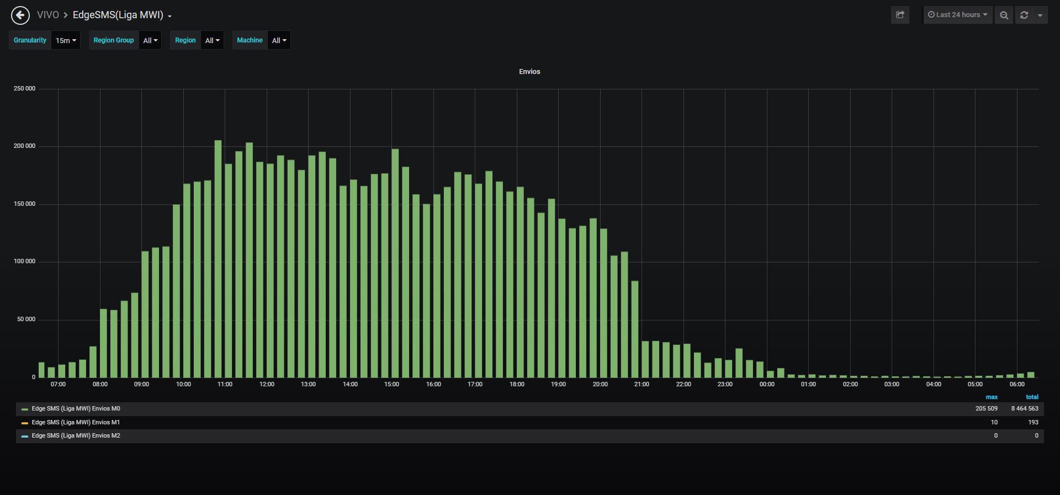Viewport: 1060px width, 495px height.
Task: Click the Region Group variable label
Action: coord(114,40)
